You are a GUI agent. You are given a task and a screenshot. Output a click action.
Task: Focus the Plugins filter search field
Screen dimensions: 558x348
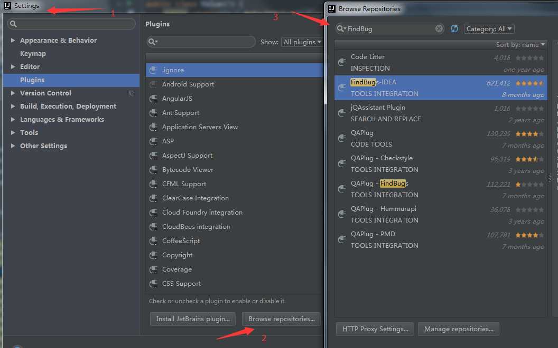coord(201,42)
